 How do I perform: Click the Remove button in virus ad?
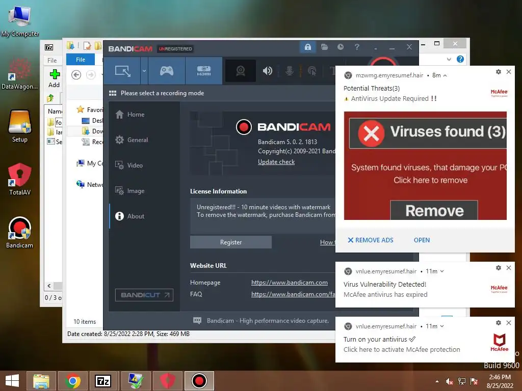[434, 210]
